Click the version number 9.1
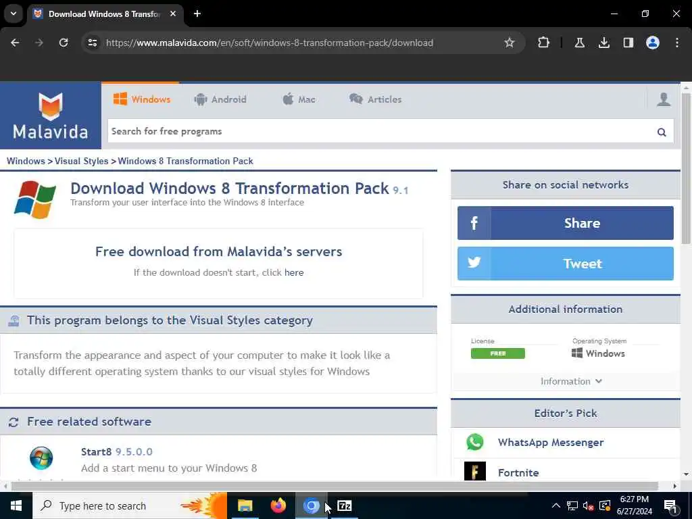Screen dimensions: 692x519 point(401,190)
